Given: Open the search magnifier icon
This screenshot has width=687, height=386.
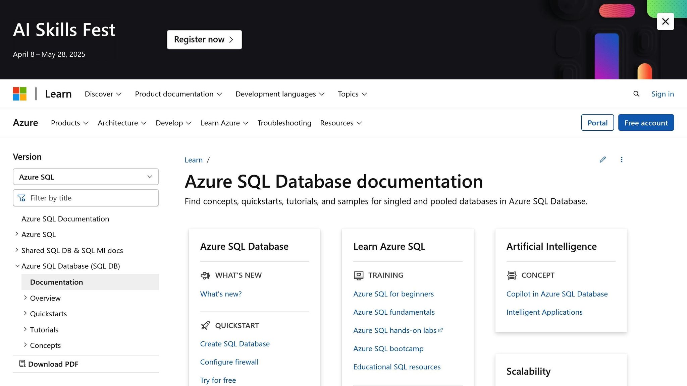Looking at the screenshot, I should 636,94.
